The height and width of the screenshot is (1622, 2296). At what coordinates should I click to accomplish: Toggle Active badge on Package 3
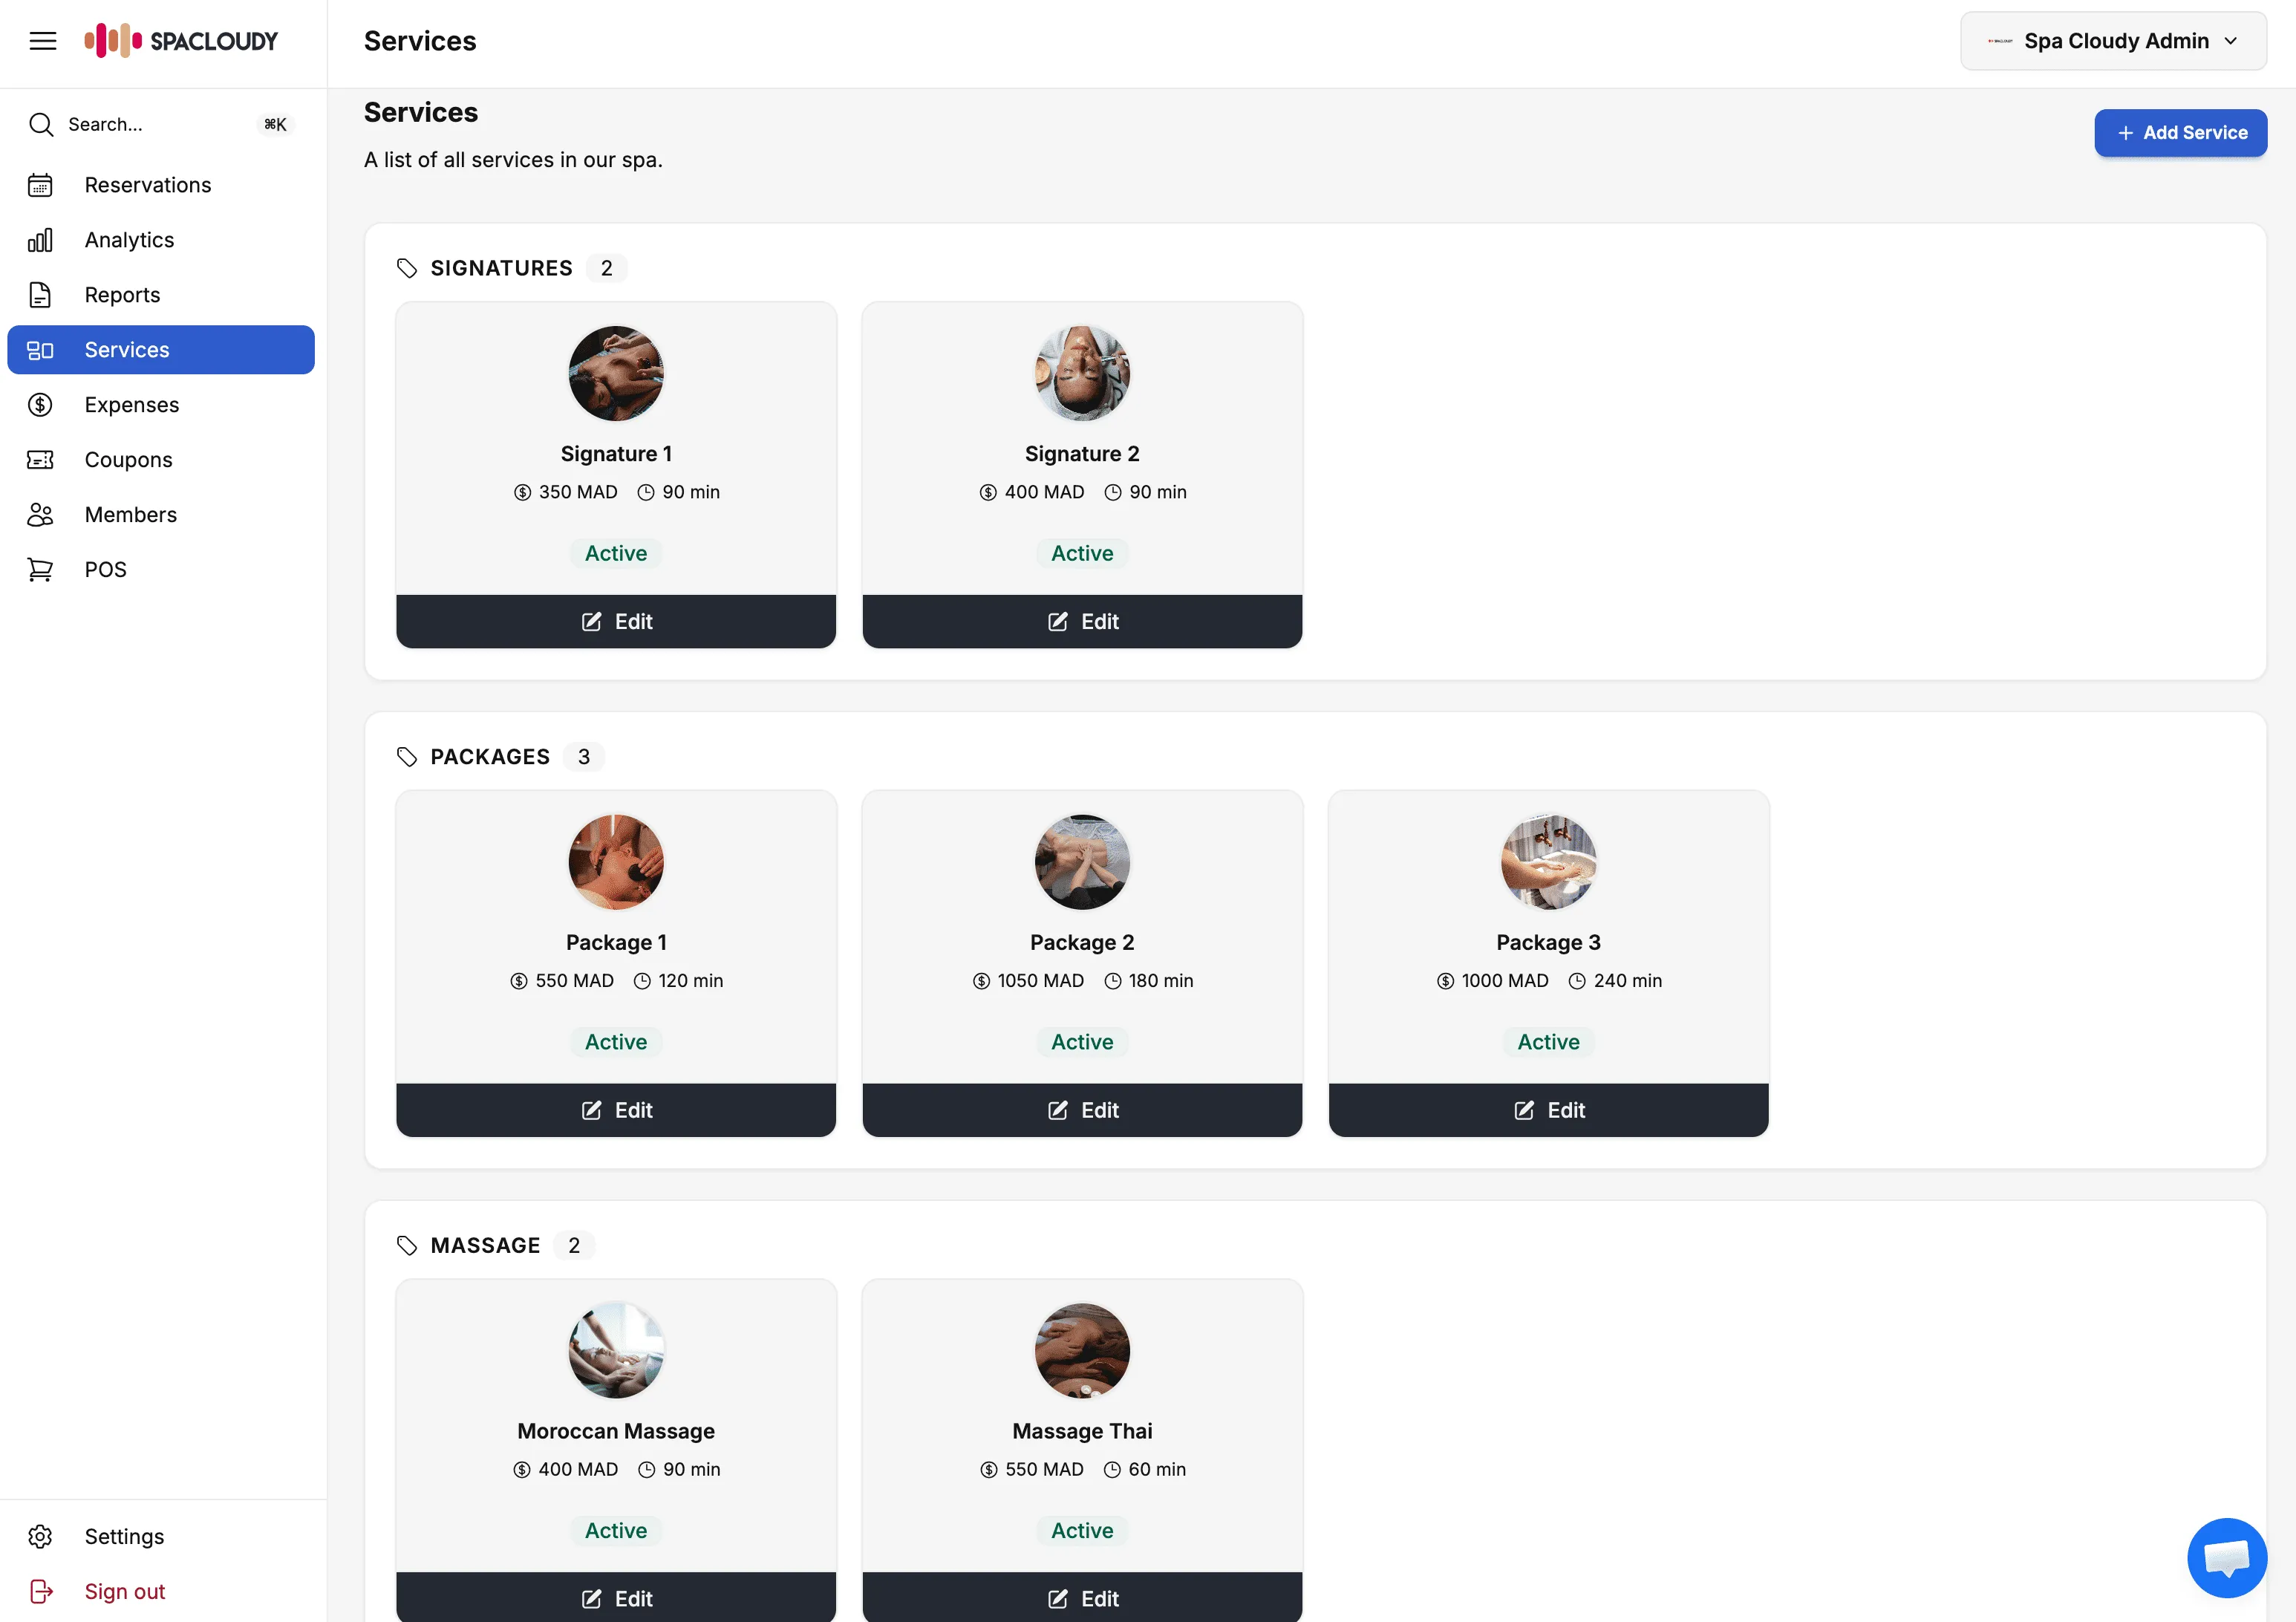tap(1548, 1042)
